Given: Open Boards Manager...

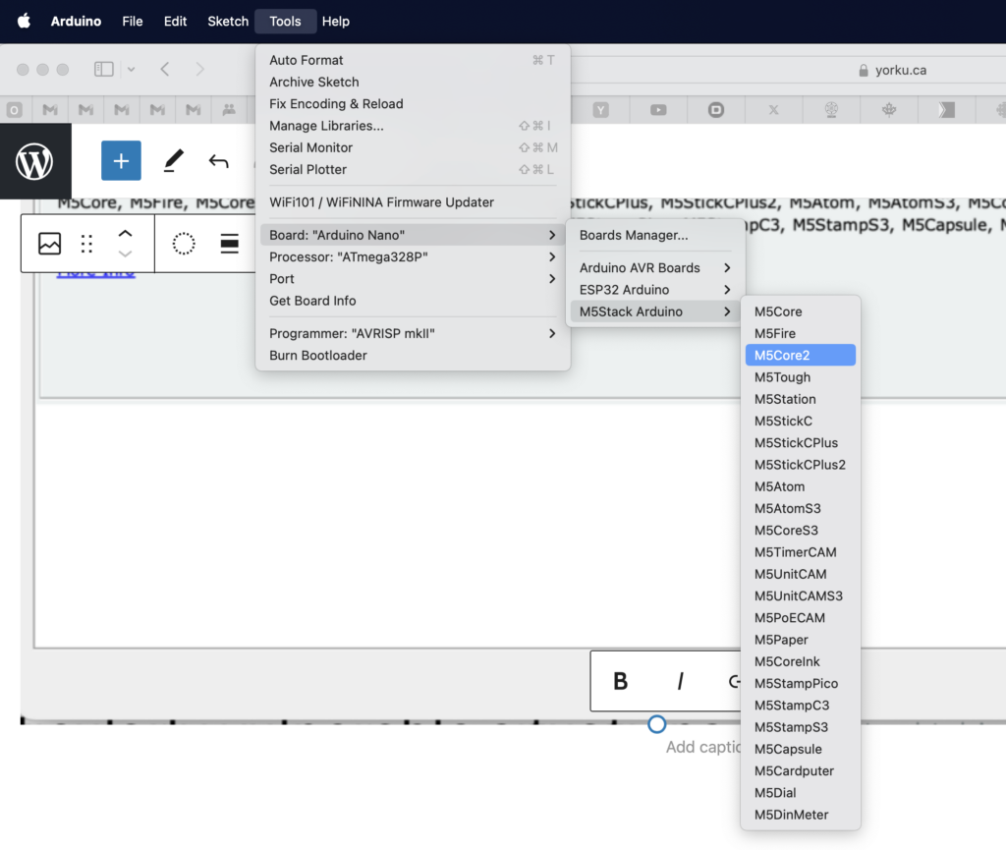Looking at the screenshot, I should tap(655, 235).
